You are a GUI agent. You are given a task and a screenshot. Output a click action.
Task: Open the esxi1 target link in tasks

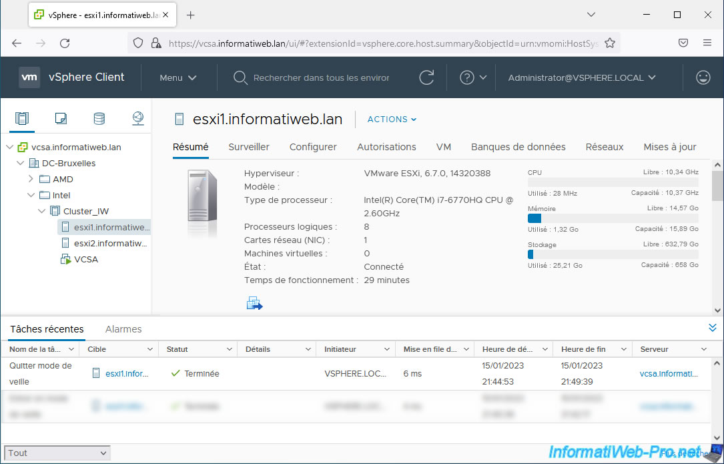coord(127,373)
